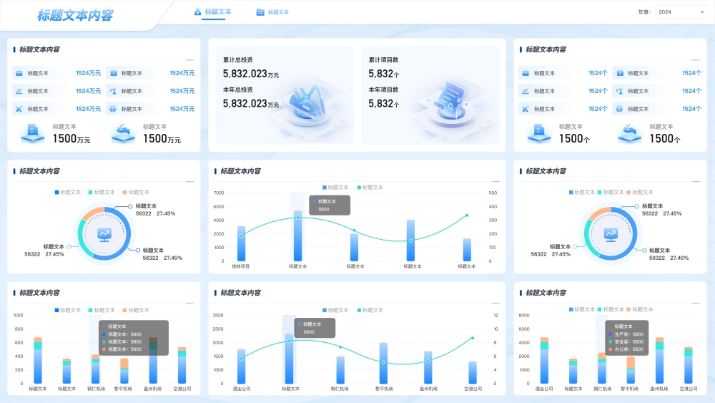
Task: Click the 结转项目 x-axis label
Action: point(241,266)
